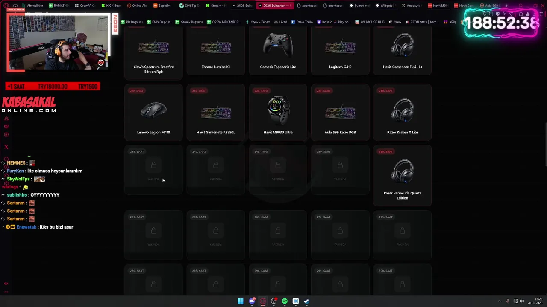Switch to the CrewRP tab
Viewport: 547px width, 307px height.
pyautogui.click(x=85, y=6)
